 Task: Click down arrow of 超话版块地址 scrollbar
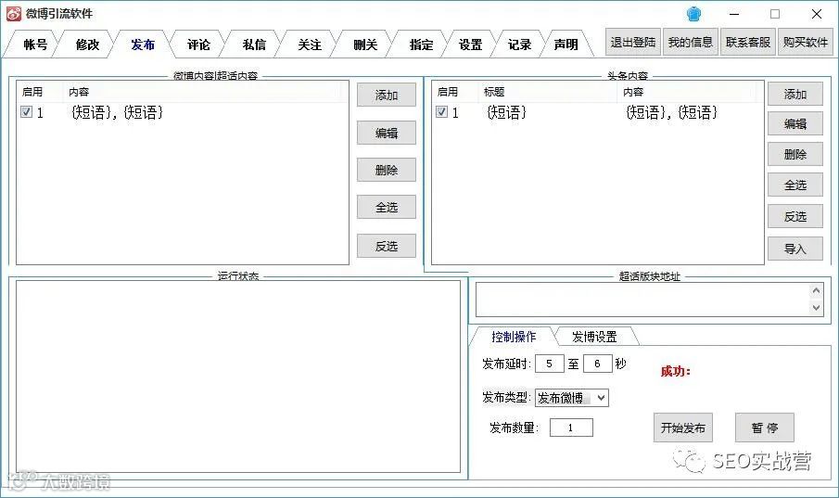pyautogui.click(x=816, y=308)
